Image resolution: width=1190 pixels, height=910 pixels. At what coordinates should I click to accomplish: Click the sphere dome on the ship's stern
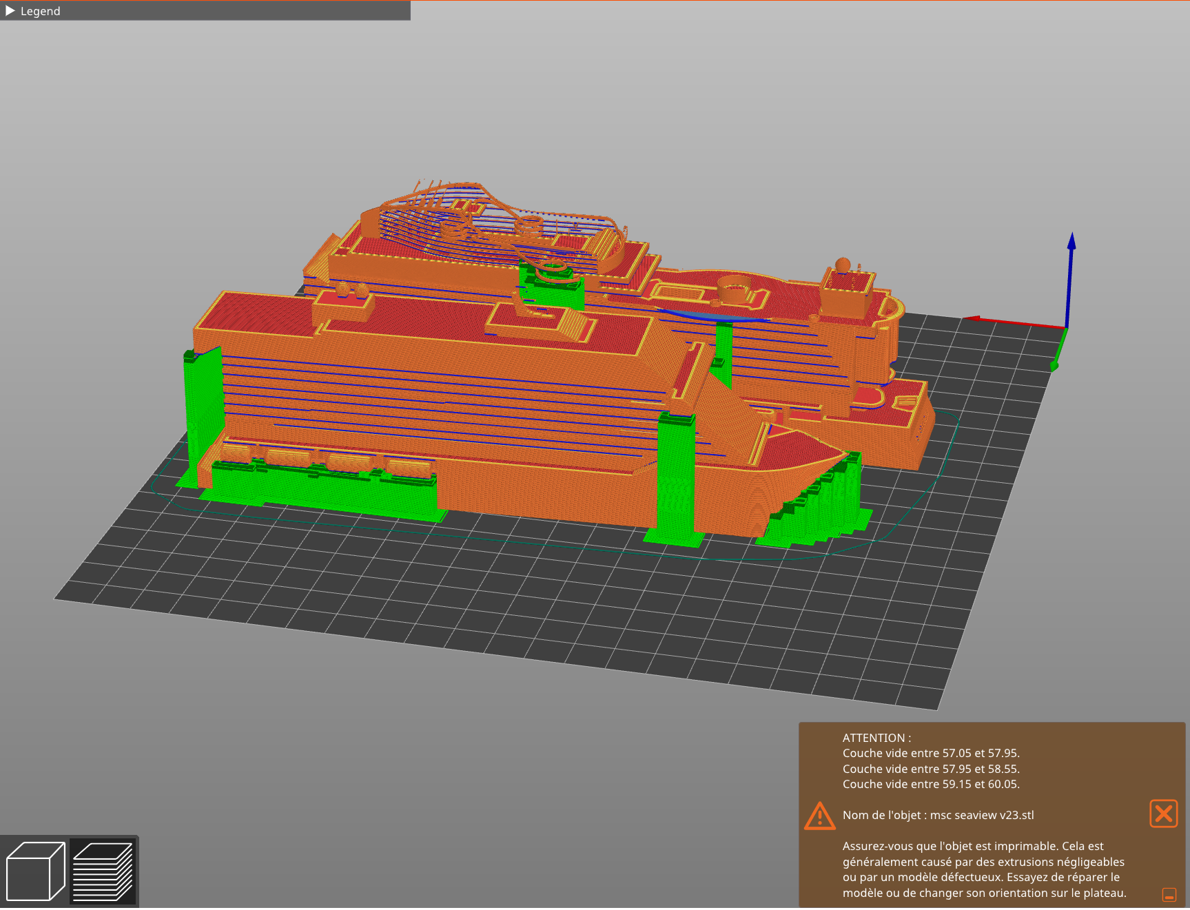[842, 265]
